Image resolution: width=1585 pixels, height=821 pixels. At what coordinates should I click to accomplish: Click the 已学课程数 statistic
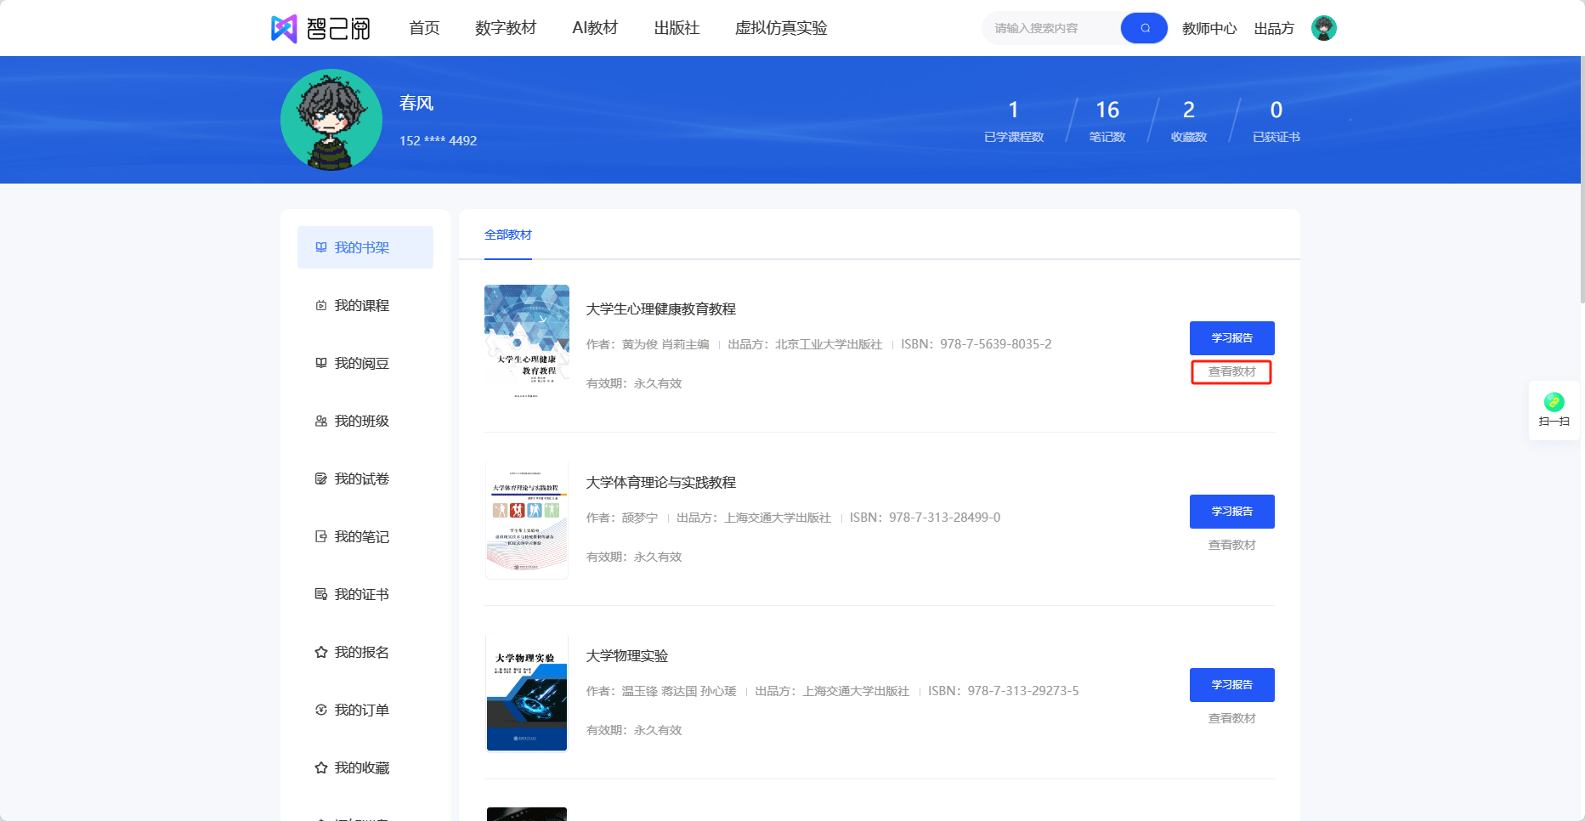pyautogui.click(x=1014, y=121)
